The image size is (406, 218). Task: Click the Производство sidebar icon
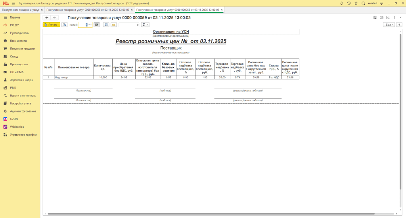(5, 64)
